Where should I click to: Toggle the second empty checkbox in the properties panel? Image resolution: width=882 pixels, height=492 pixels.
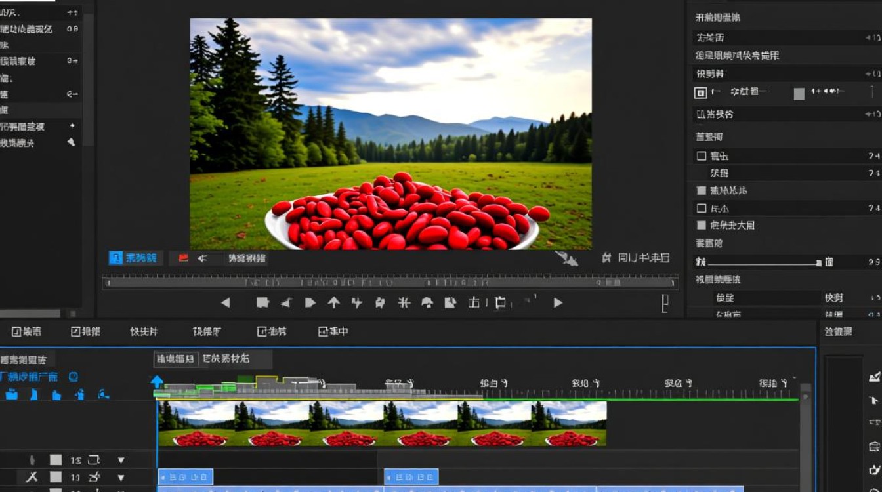(x=702, y=208)
